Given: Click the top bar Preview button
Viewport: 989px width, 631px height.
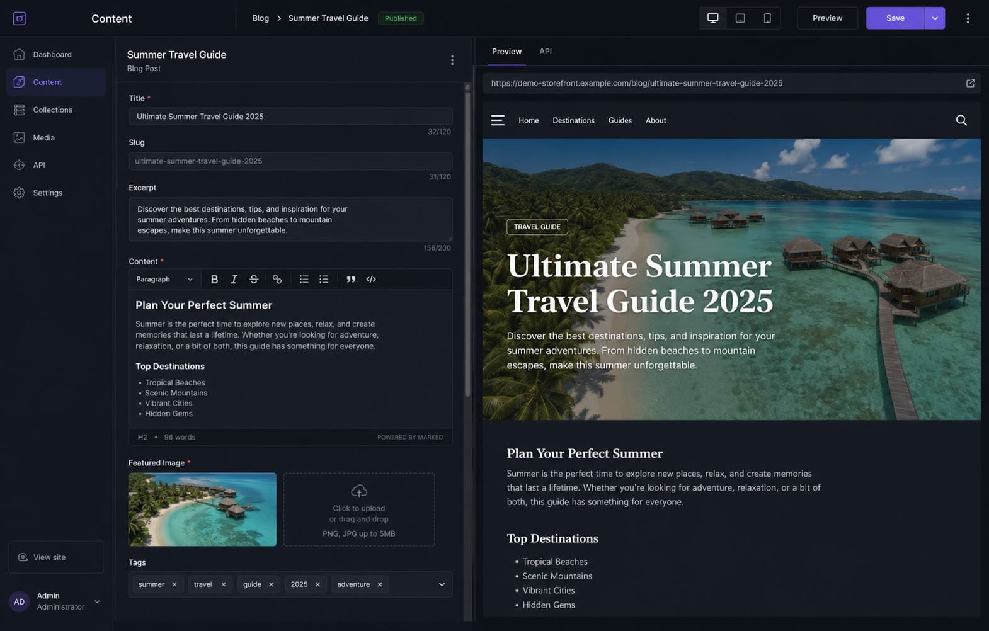Looking at the screenshot, I should point(827,18).
